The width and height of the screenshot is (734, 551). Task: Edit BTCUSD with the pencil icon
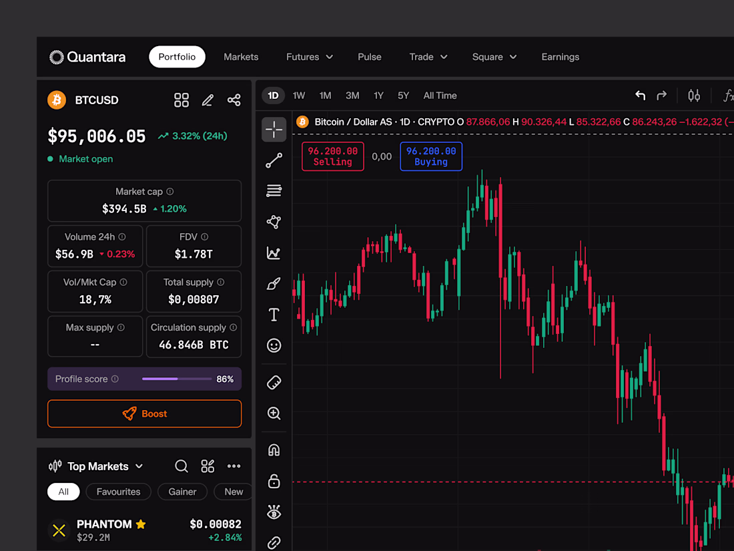(x=208, y=100)
